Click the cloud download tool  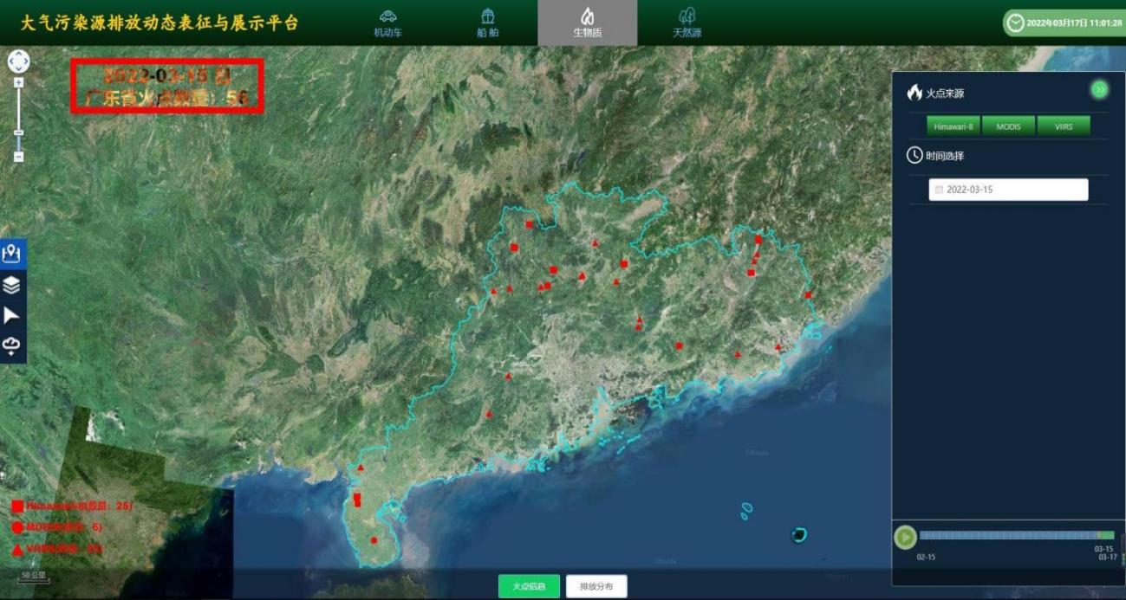[x=12, y=346]
